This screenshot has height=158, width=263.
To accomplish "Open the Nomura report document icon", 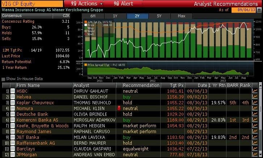I will (x=13, y=108).
